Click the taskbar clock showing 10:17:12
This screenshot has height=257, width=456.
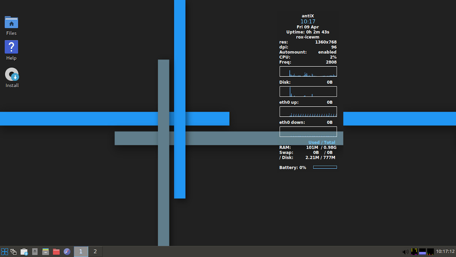click(x=445, y=252)
